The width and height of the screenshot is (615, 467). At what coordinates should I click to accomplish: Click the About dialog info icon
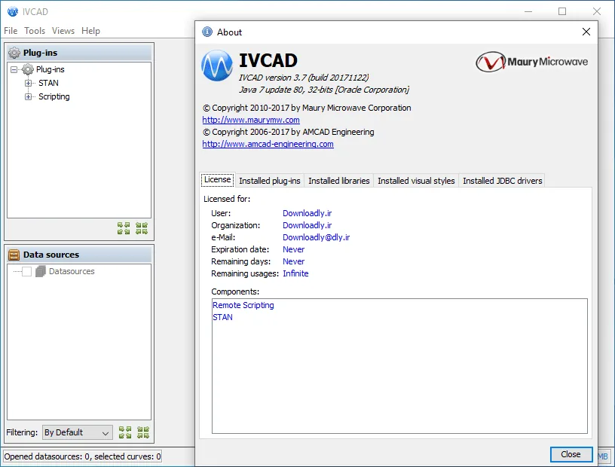click(207, 32)
